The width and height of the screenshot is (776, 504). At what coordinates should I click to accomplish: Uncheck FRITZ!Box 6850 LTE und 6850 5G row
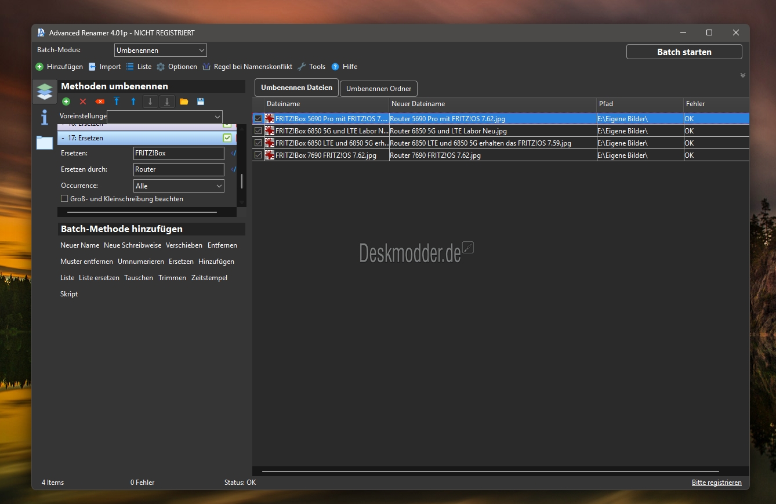tap(258, 143)
